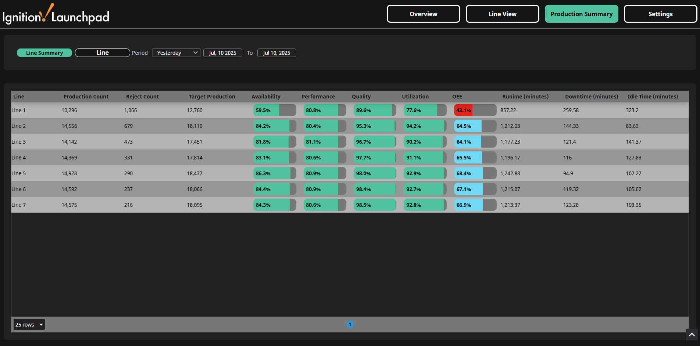Sort by the OEE column header
This screenshot has width=700, height=346.
point(457,97)
